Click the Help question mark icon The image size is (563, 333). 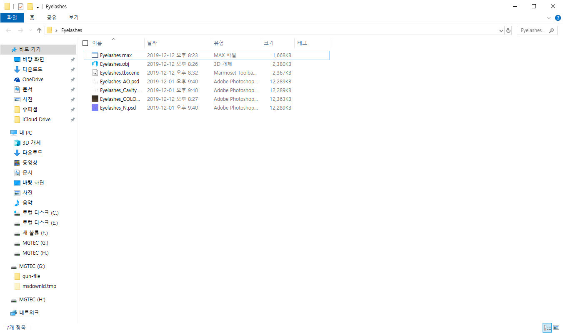coord(558,18)
